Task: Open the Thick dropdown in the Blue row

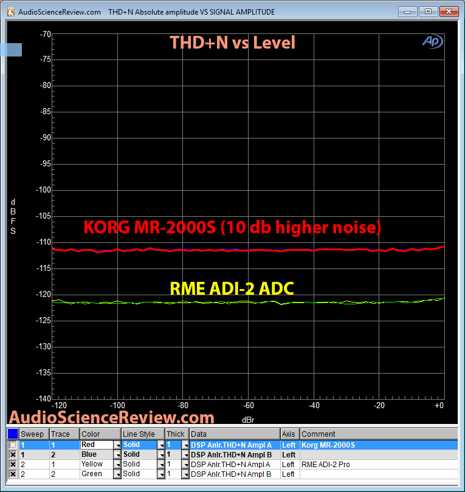Action: pyautogui.click(x=185, y=455)
